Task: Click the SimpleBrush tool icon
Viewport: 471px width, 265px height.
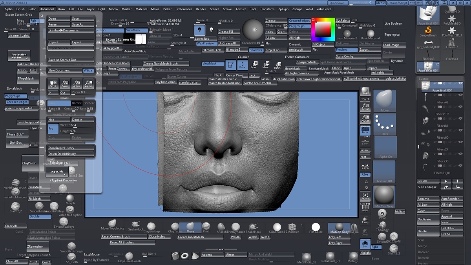Action: [x=428, y=31]
